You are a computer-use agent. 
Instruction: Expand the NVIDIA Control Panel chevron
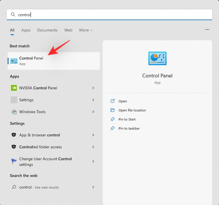pos(93,88)
